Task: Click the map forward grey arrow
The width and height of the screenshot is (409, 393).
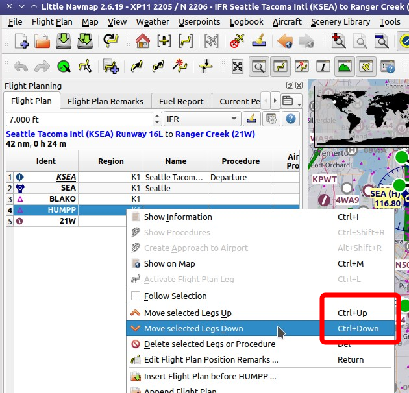Action: 306,41
